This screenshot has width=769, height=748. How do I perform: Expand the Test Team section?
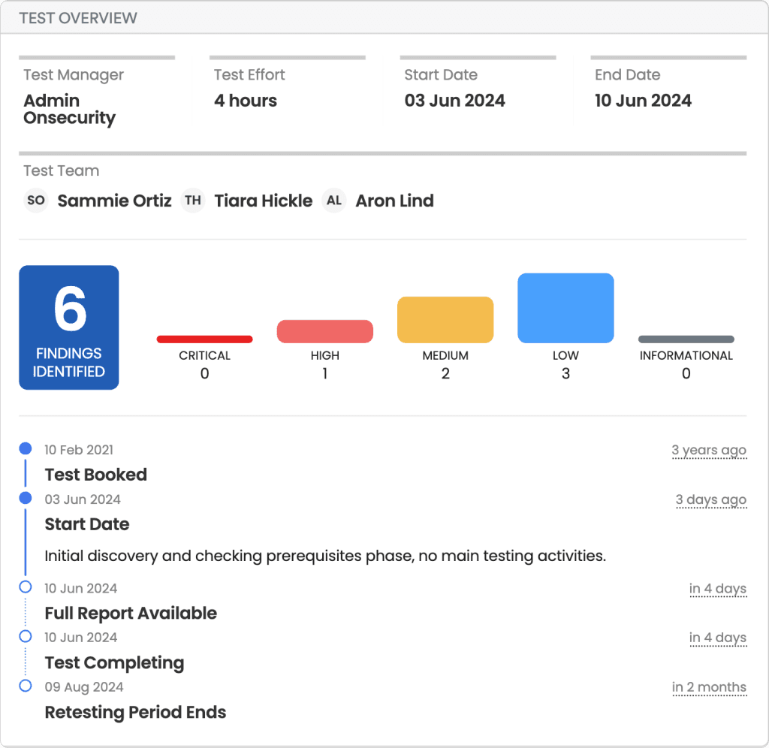(61, 171)
